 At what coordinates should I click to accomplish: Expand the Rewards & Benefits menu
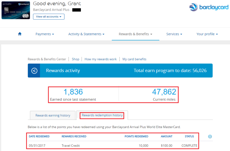pos(135,34)
